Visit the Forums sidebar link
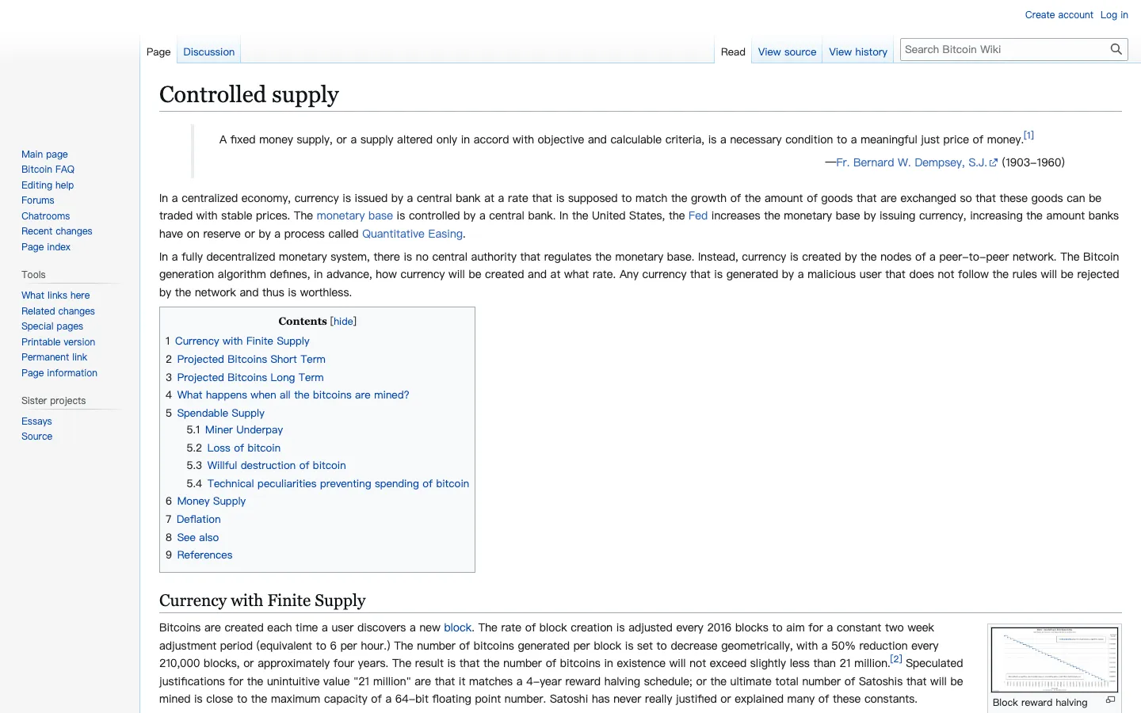 (x=38, y=200)
